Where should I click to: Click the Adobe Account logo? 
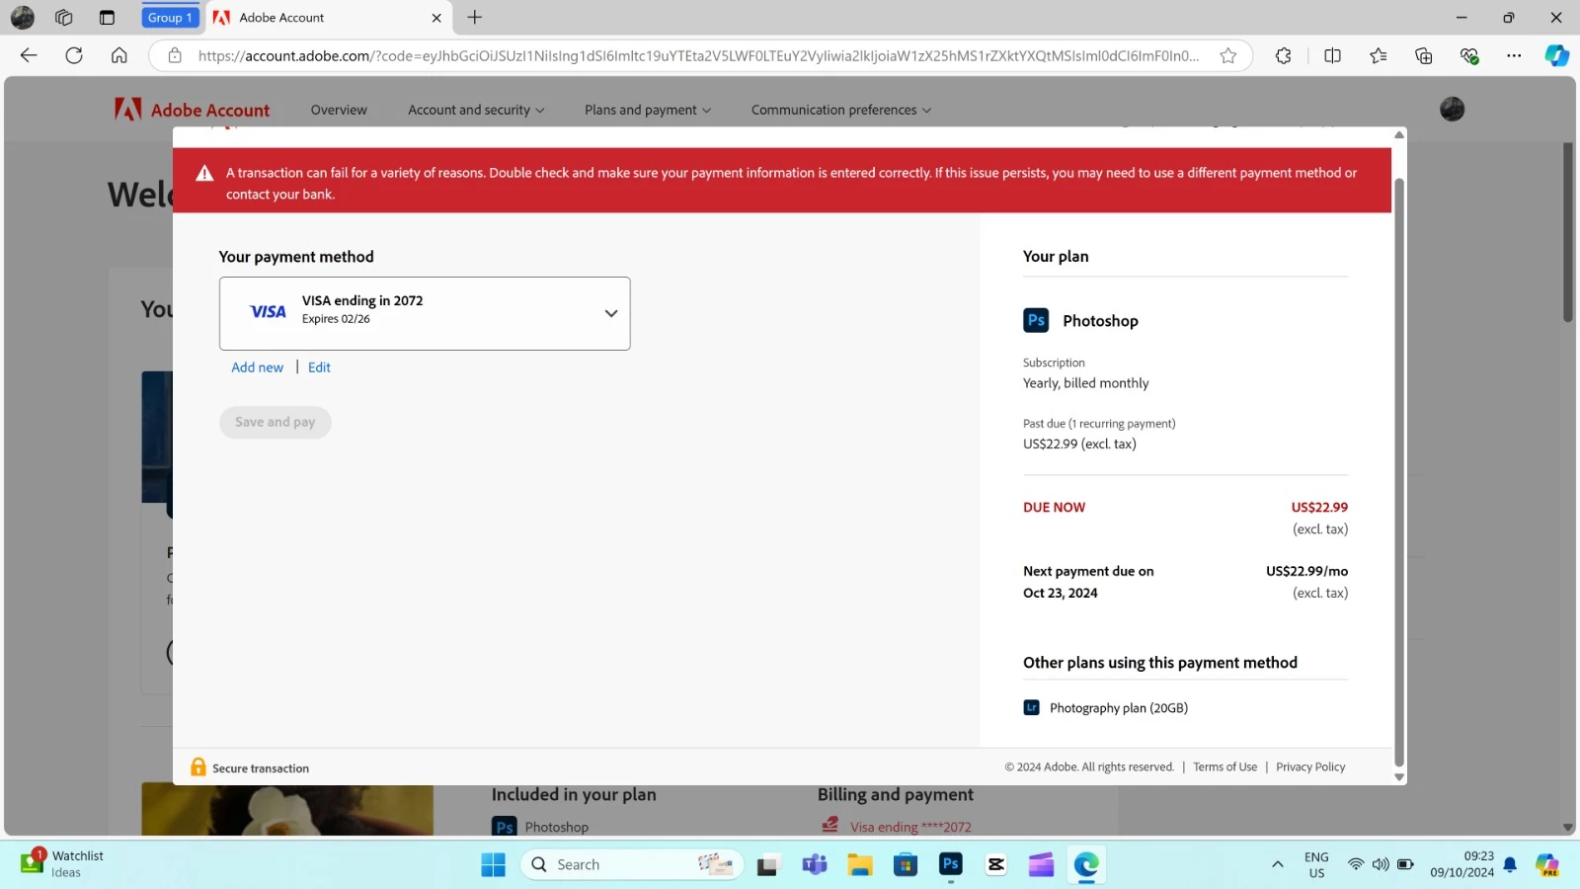[192, 110]
